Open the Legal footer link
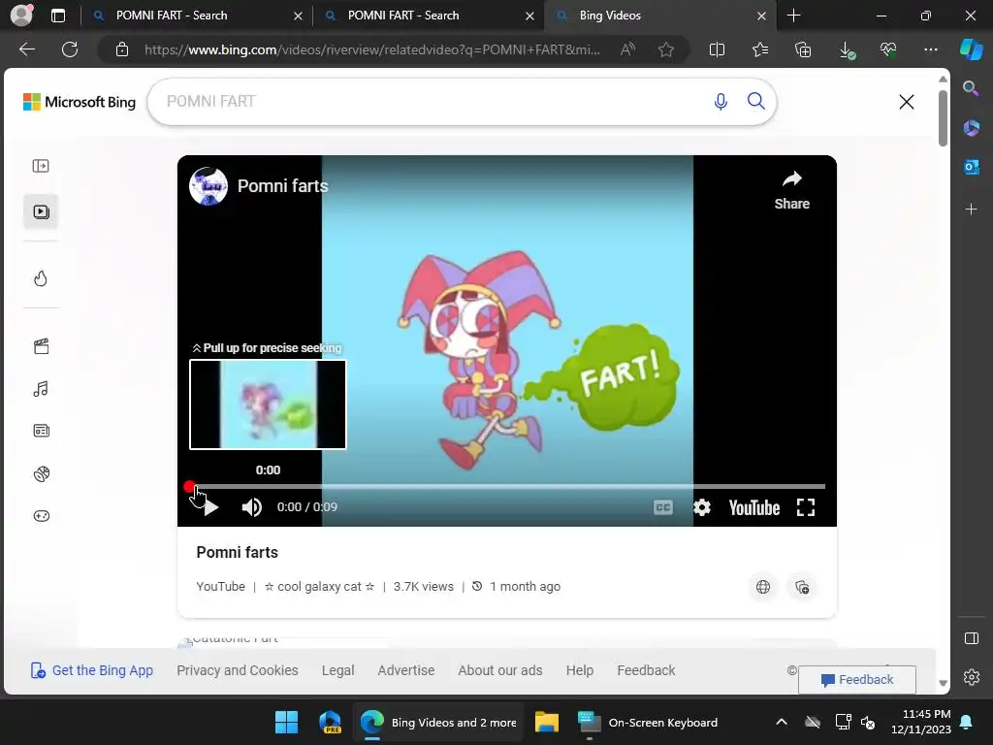The height and width of the screenshot is (745, 993). click(x=337, y=670)
